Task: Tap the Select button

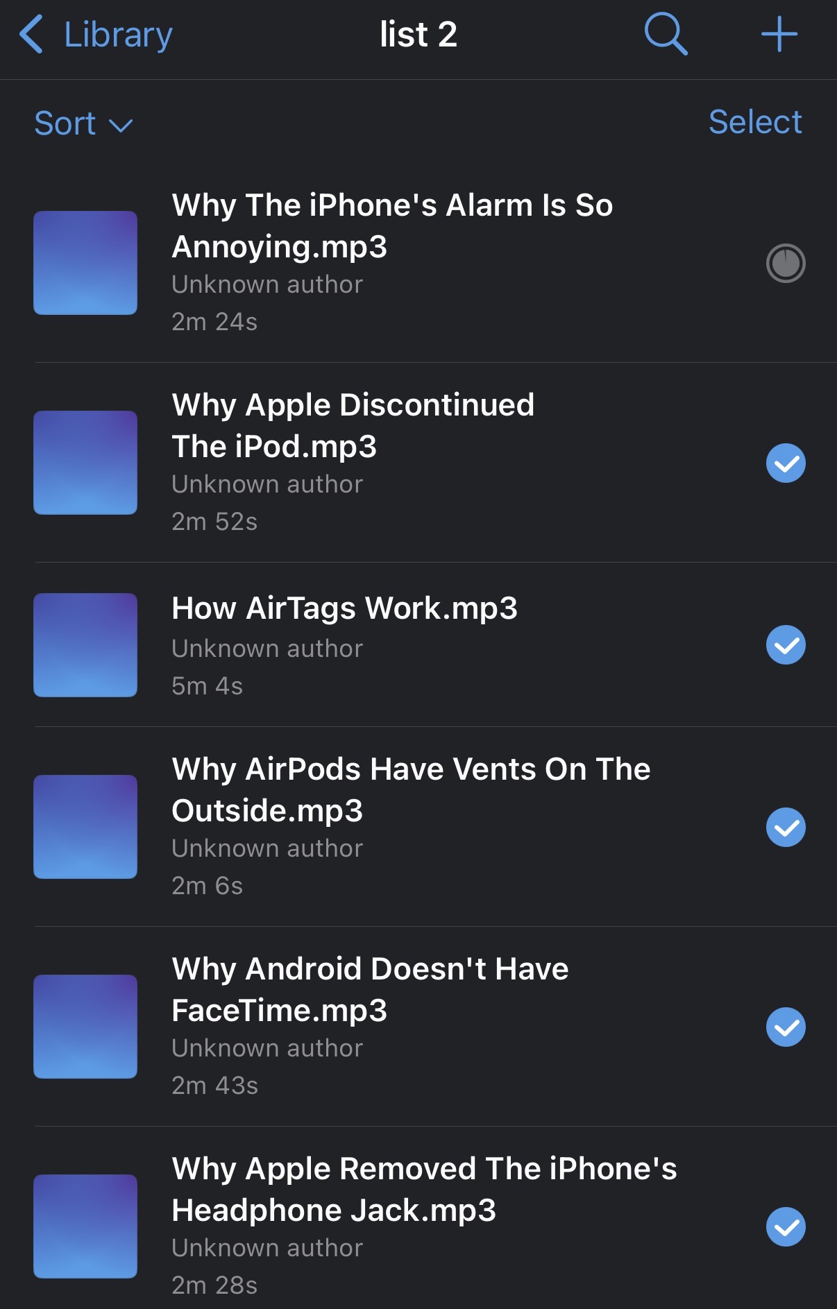Action: (x=755, y=122)
